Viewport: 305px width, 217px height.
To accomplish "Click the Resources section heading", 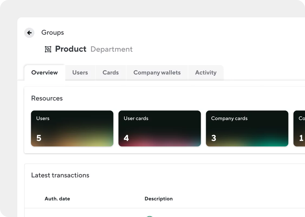I will pos(47,98).
